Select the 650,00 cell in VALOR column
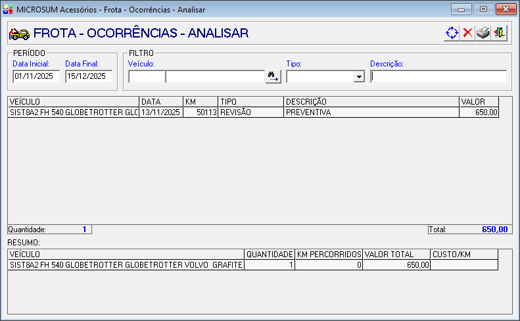Image resolution: width=520 pixels, height=321 pixels. click(x=479, y=112)
